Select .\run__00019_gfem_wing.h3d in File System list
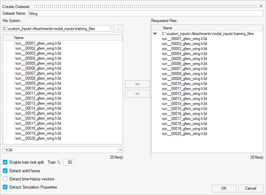266x195 pixels. click(37, 133)
